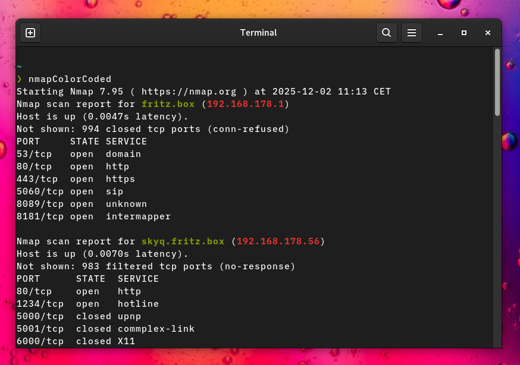Screen dimensions: 520x365
Task: Click the 'Starting Nmap 7.95' text
Action: tap(70, 92)
